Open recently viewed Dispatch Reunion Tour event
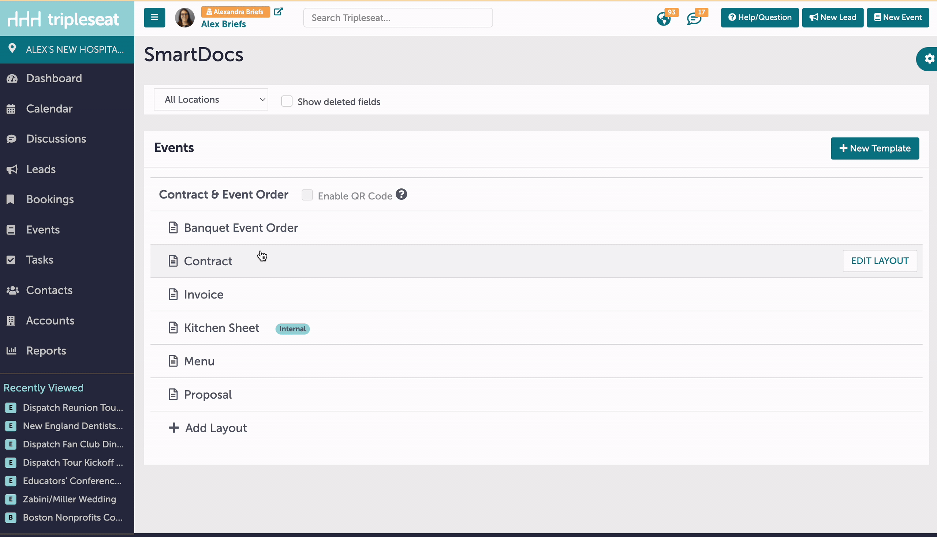The width and height of the screenshot is (937, 537). (73, 408)
